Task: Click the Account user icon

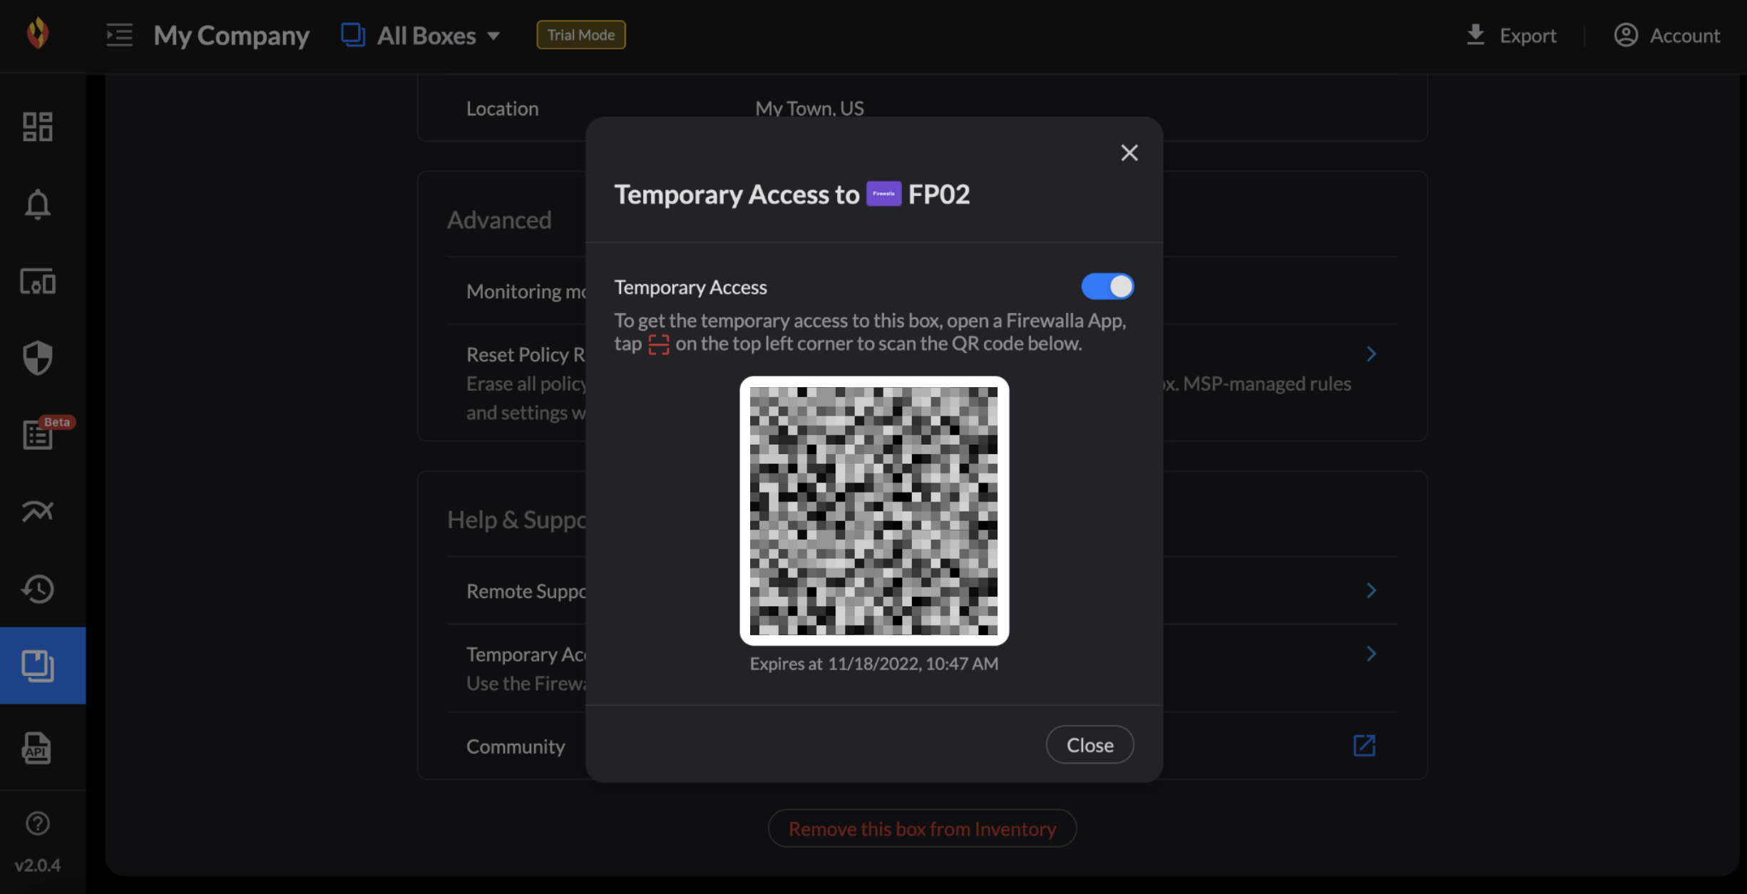Action: [1626, 35]
